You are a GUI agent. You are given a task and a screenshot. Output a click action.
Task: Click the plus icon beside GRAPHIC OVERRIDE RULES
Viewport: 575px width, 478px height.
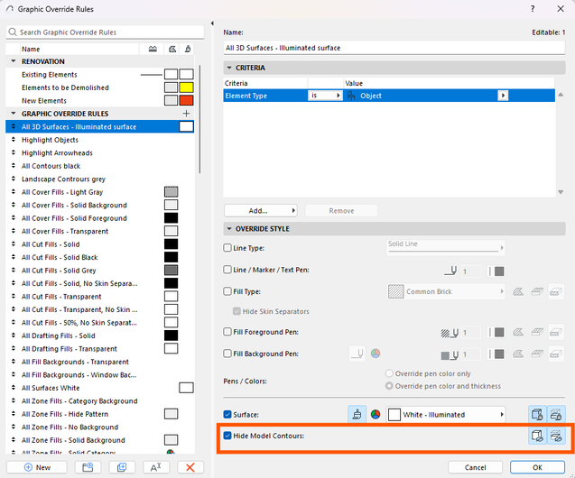(186, 114)
